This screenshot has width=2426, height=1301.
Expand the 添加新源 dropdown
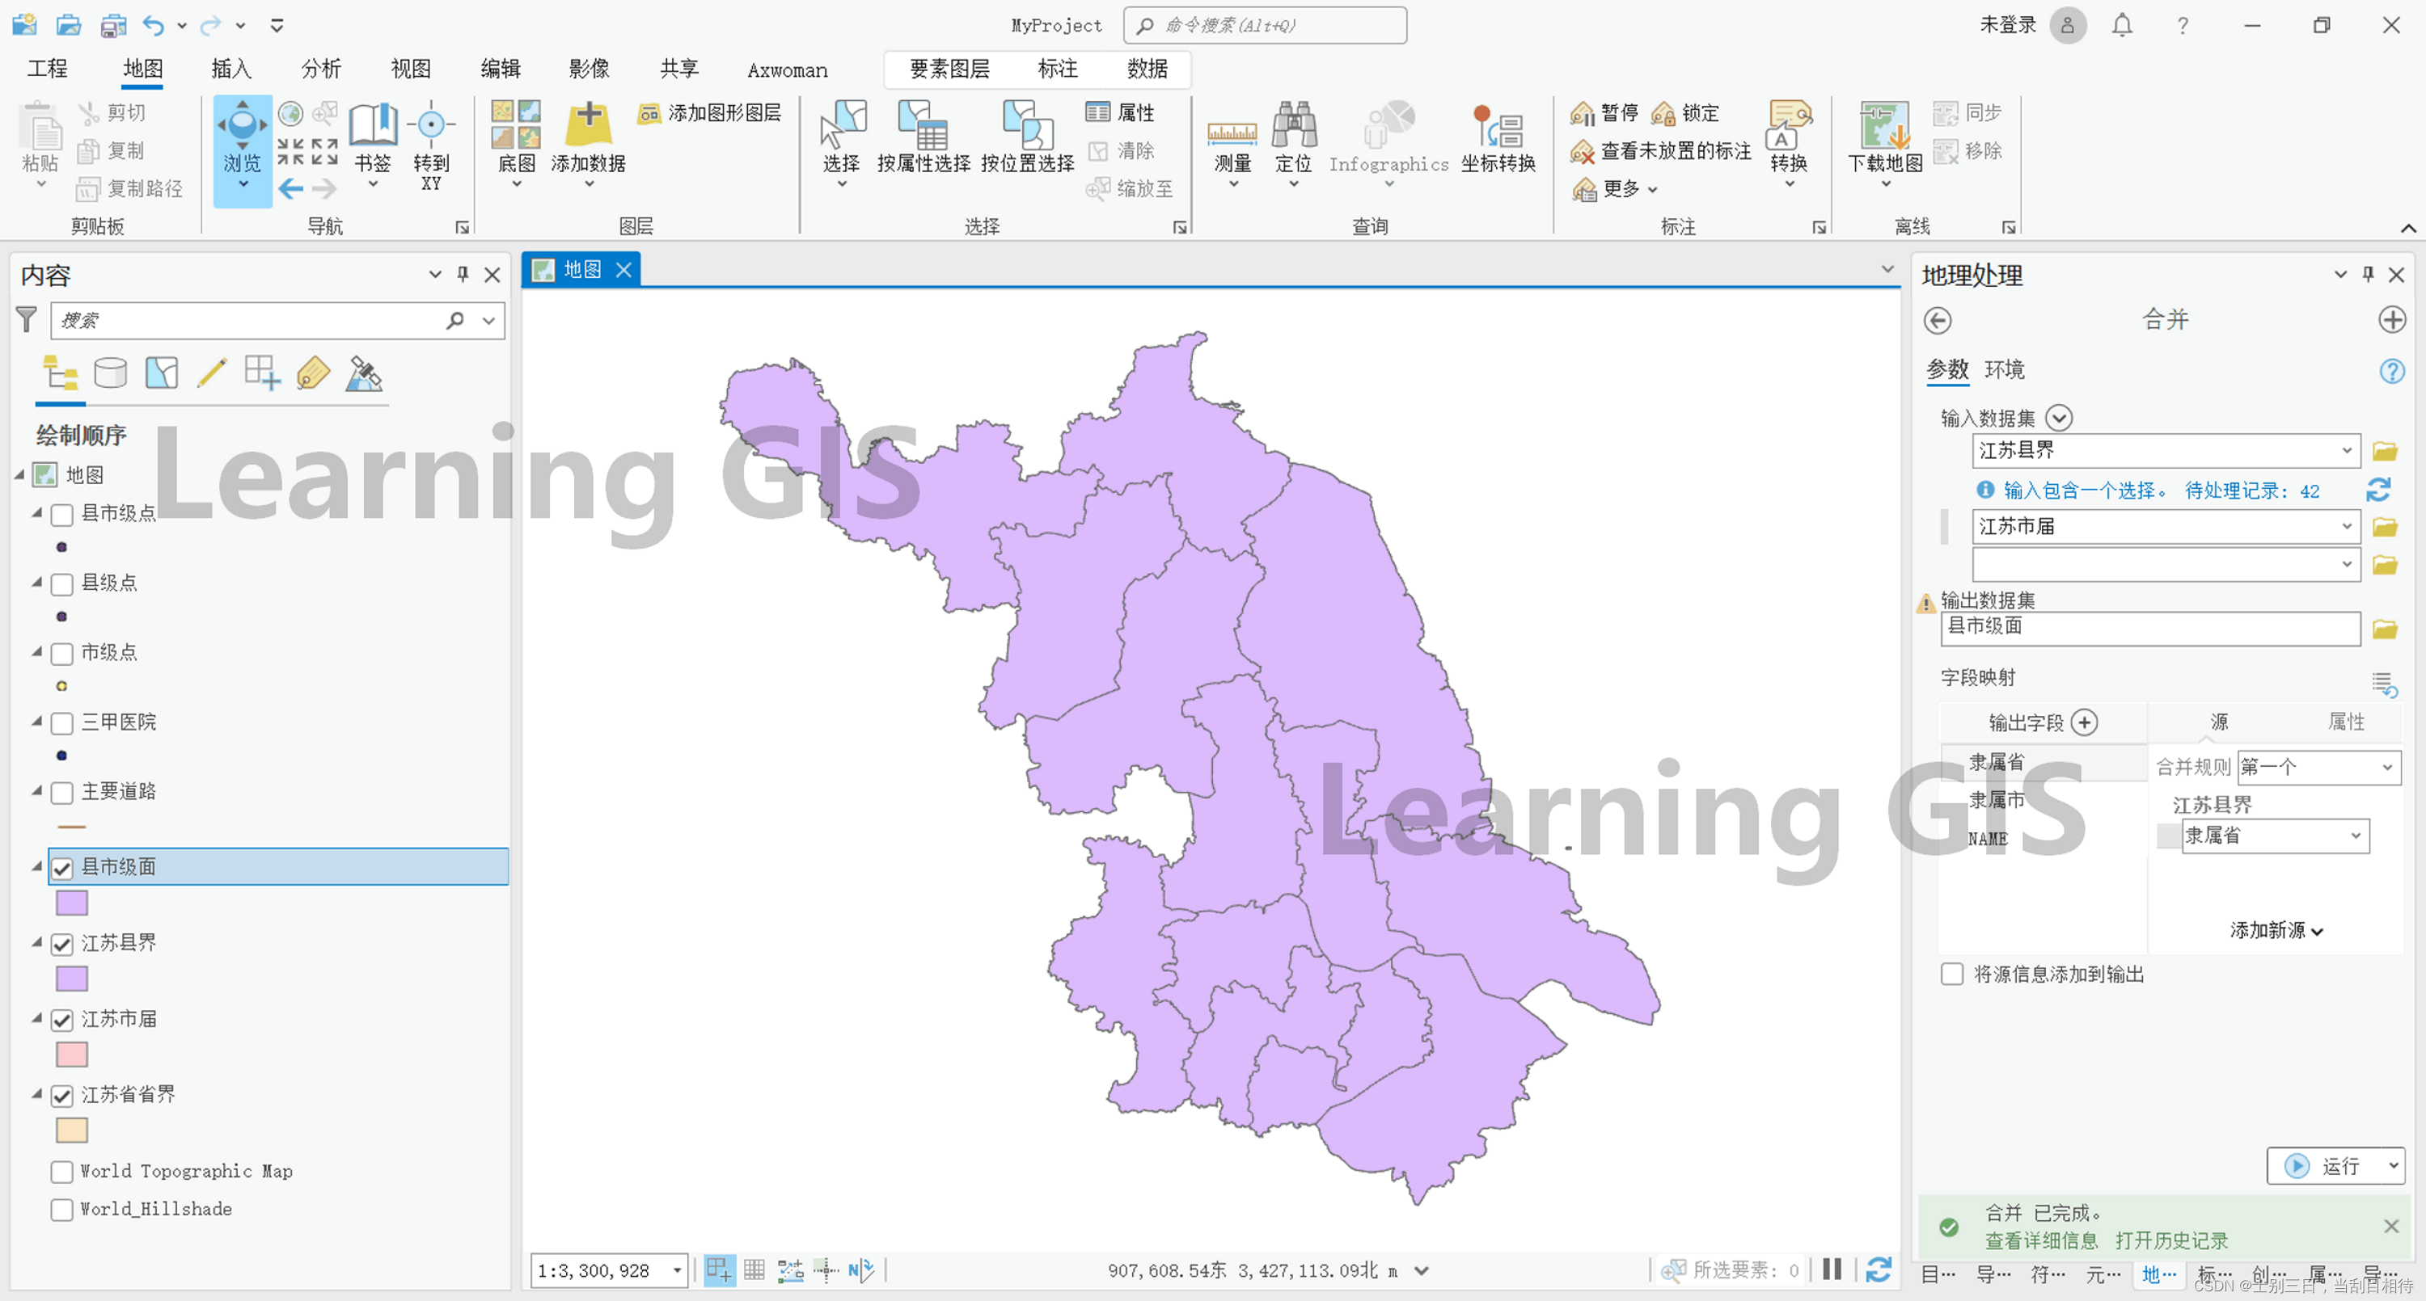pos(2276,930)
